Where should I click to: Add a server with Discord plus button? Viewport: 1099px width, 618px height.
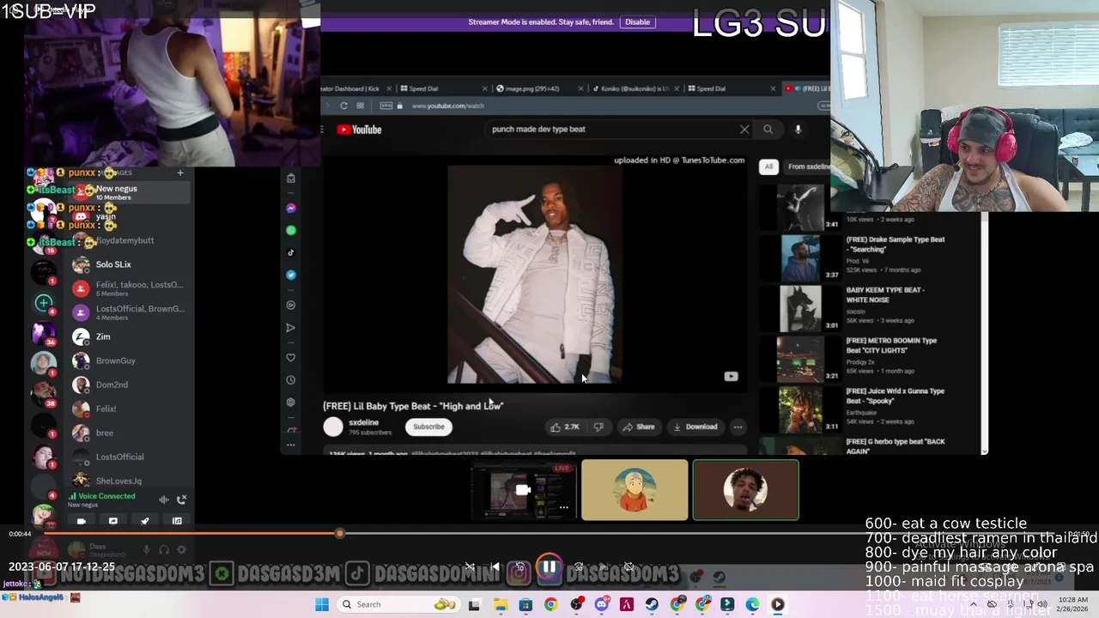tap(44, 302)
